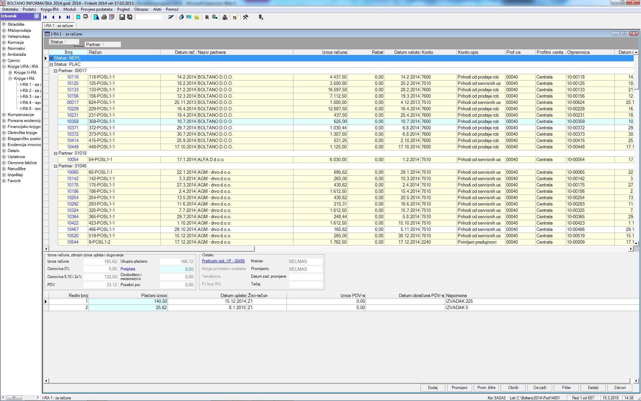
Task: Go to the first record with the navigation arrow
Action: [45, 17]
